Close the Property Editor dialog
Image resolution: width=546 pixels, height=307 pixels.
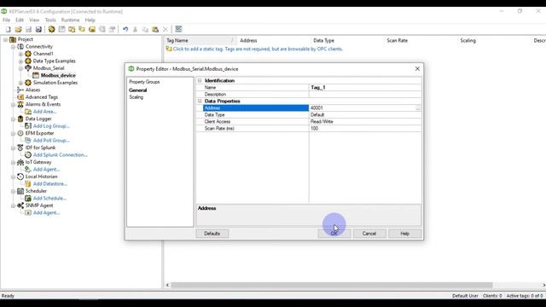tap(417, 69)
